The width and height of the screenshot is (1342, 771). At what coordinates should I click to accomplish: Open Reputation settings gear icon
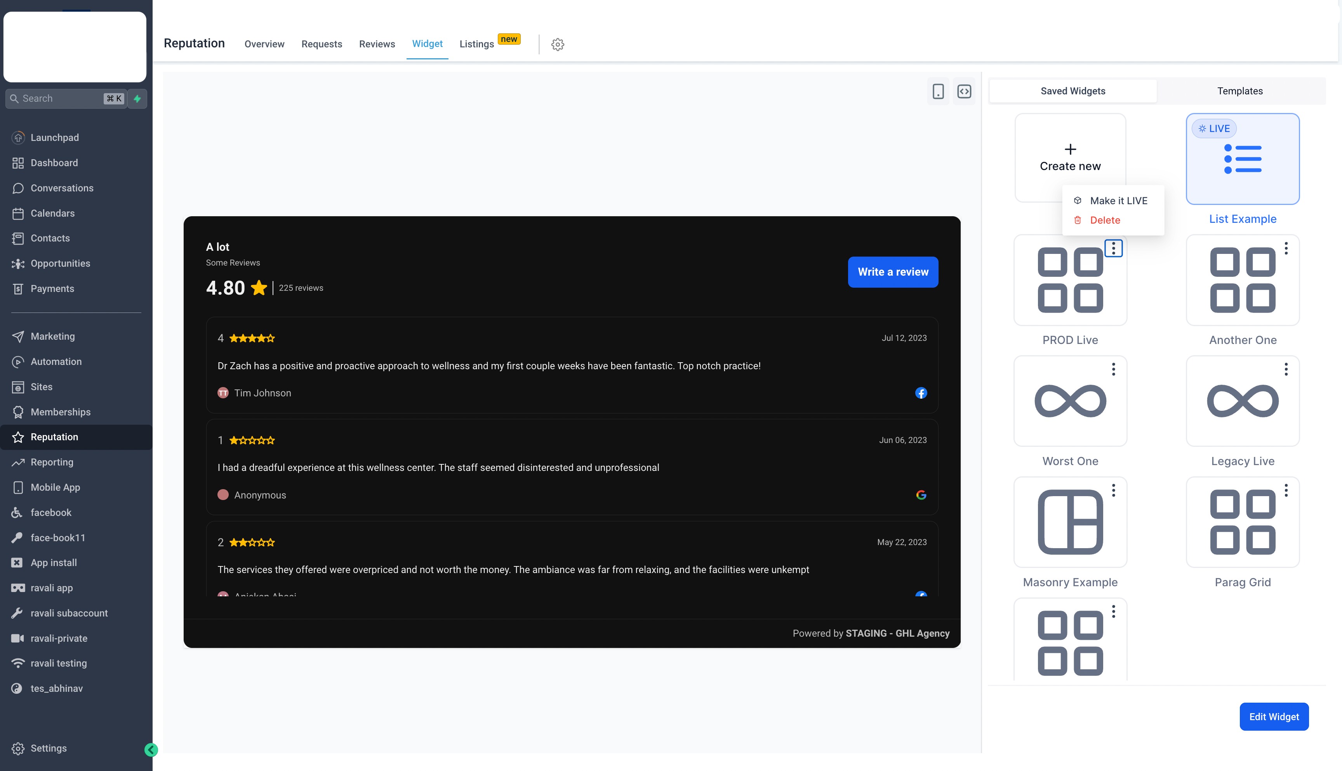point(558,45)
